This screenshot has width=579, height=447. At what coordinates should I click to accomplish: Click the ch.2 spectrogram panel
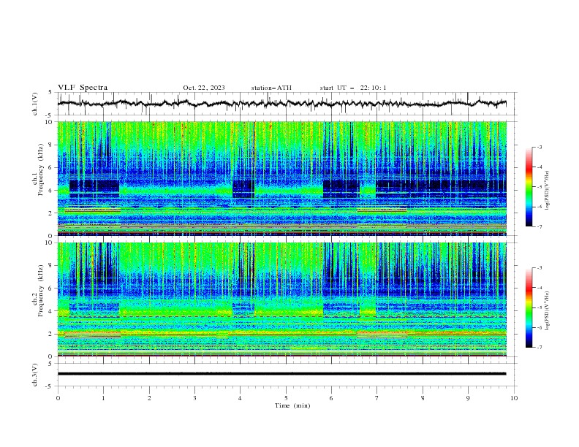[281, 299]
